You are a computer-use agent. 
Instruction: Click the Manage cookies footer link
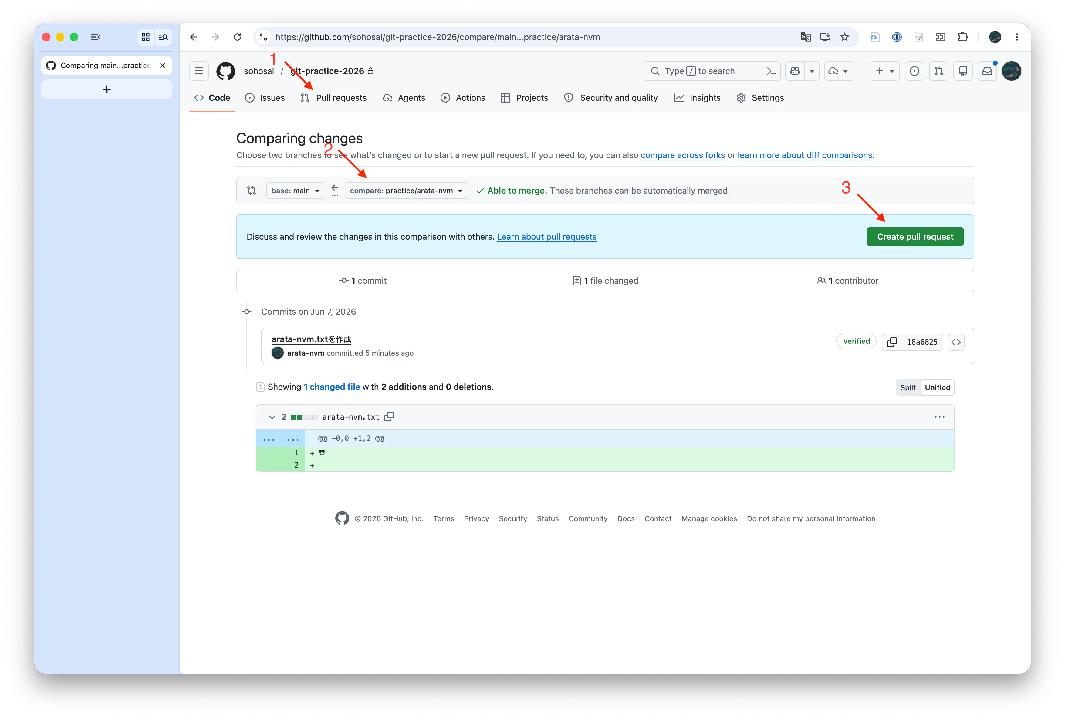pos(709,519)
